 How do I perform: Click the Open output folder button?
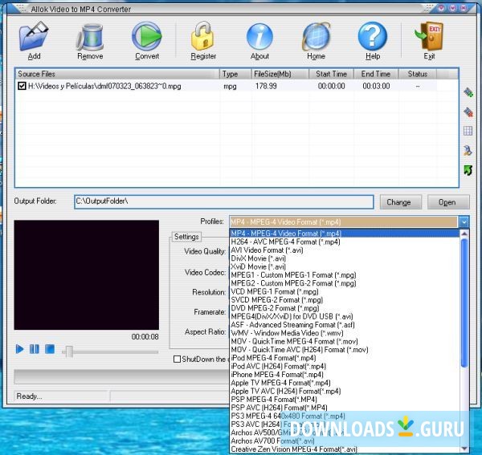point(448,202)
